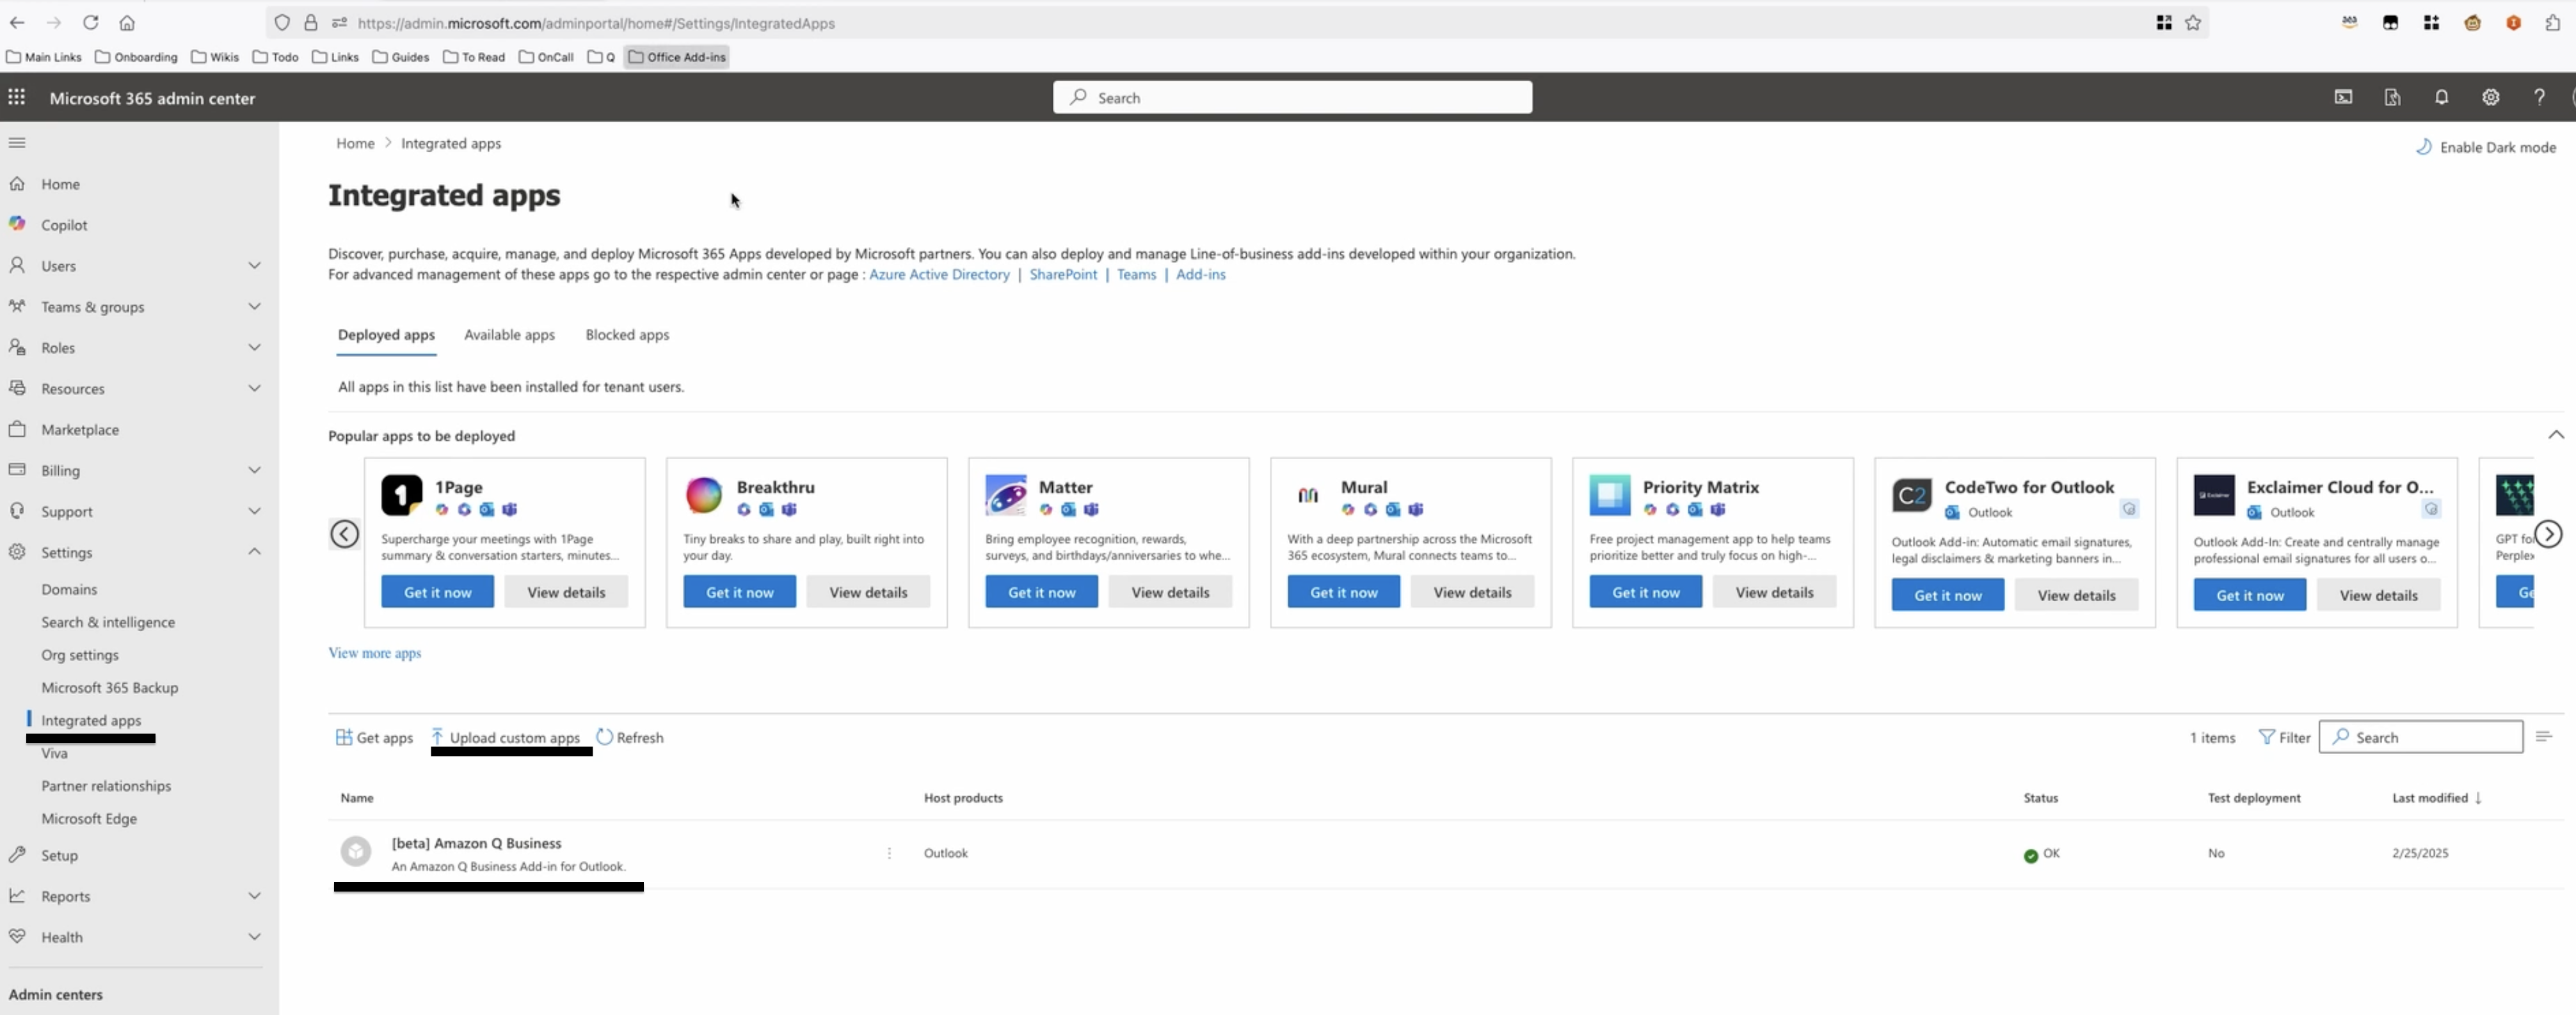The image size is (2576, 1015).
Task: Click the notifications bell icon
Action: (x=2441, y=97)
